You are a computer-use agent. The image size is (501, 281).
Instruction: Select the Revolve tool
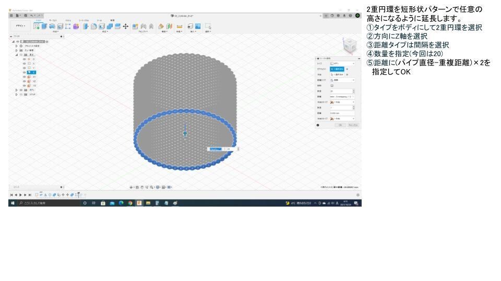[52, 27]
